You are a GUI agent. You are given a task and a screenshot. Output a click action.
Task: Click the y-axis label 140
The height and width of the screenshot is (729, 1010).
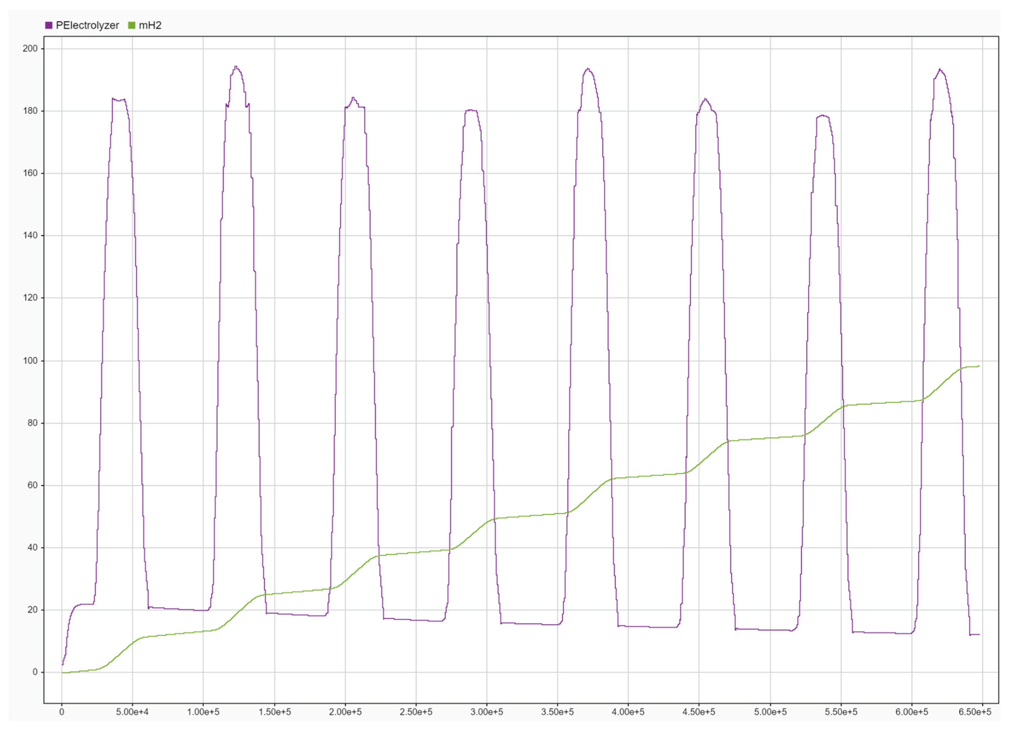[30, 235]
